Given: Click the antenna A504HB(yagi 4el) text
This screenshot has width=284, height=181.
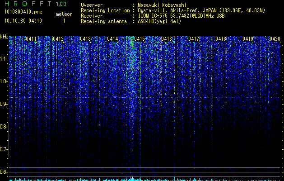Looking at the screenshot, I should click(159, 21).
